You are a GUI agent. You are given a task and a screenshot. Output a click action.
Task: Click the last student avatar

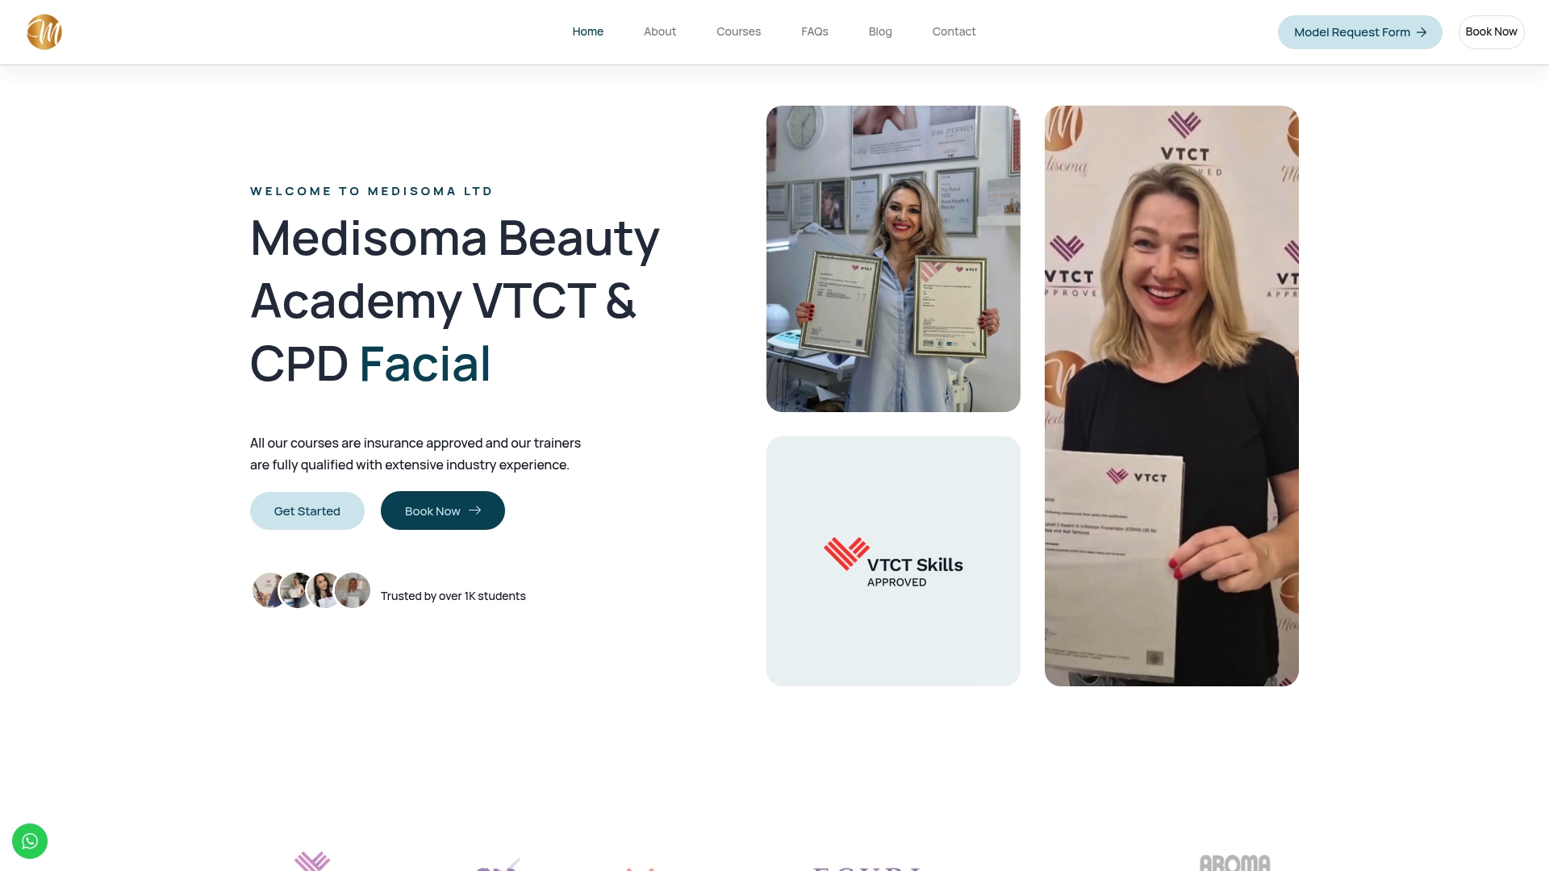pos(353,590)
